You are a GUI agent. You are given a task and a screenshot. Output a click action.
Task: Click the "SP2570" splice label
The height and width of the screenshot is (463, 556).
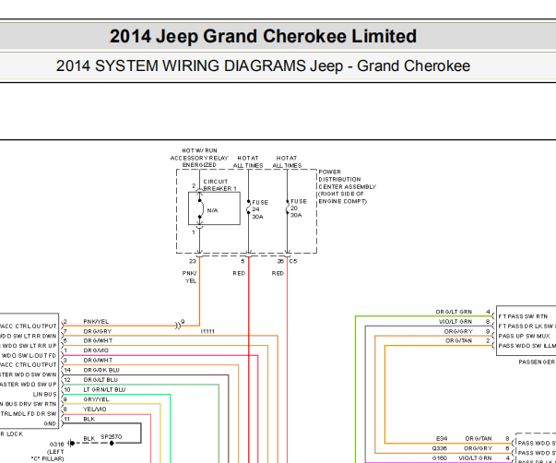pyautogui.click(x=112, y=437)
